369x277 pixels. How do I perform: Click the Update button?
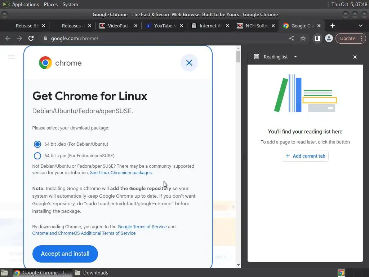point(347,38)
